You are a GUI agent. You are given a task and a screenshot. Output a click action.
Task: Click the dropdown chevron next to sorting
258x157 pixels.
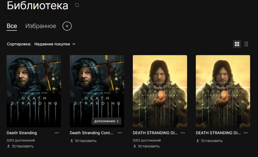(x=74, y=44)
